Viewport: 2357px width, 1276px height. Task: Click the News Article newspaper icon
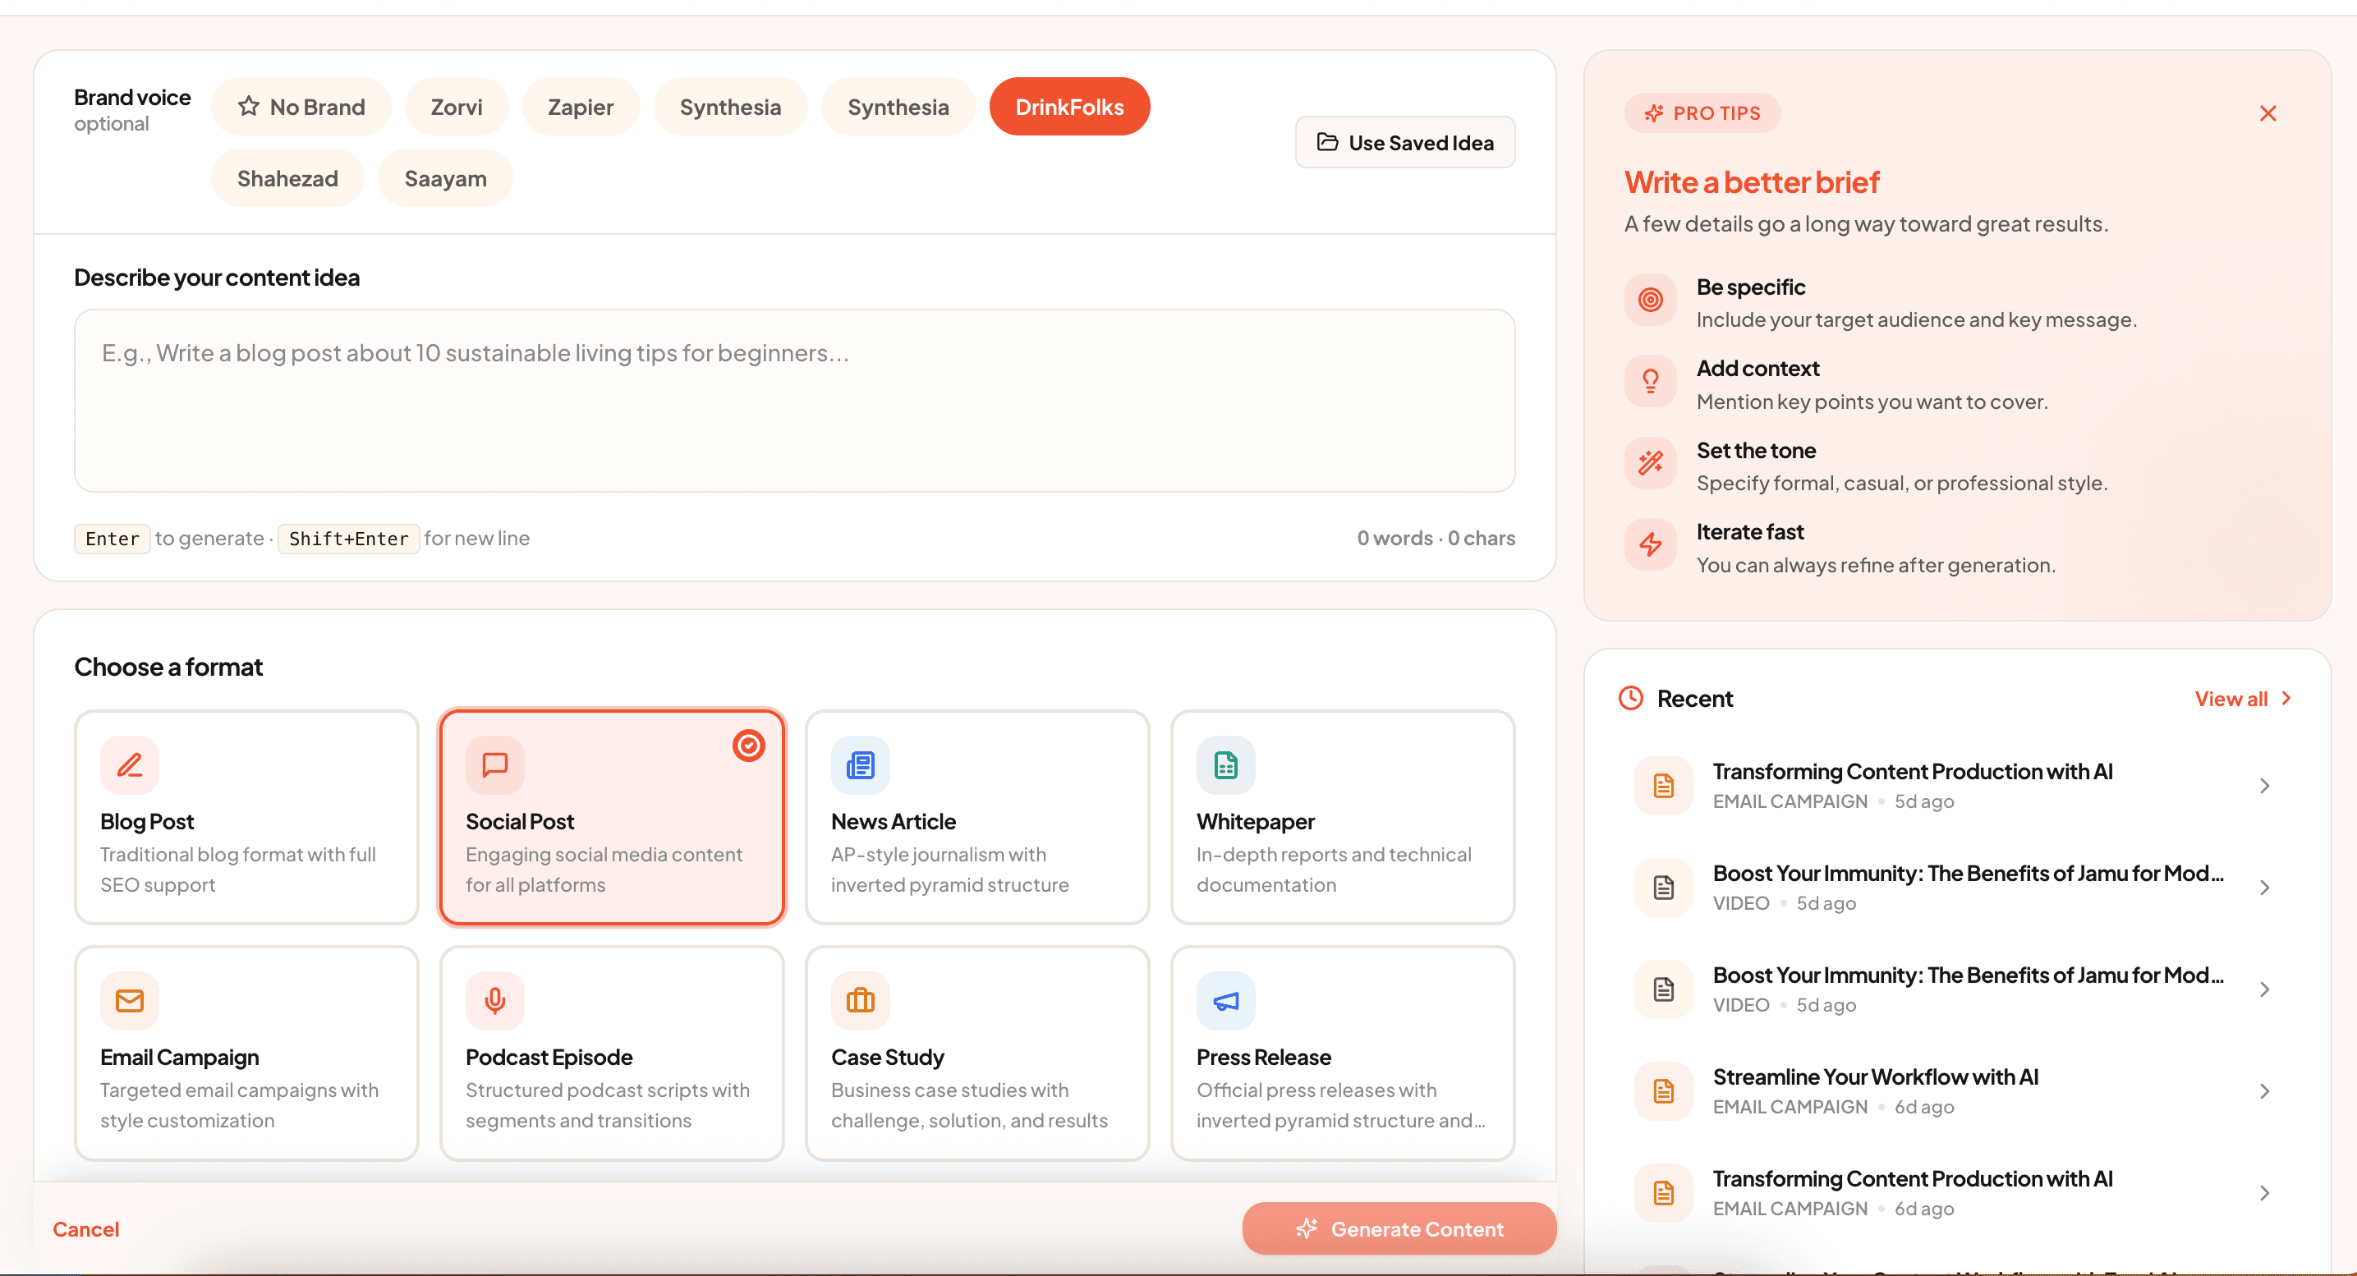pos(860,764)
